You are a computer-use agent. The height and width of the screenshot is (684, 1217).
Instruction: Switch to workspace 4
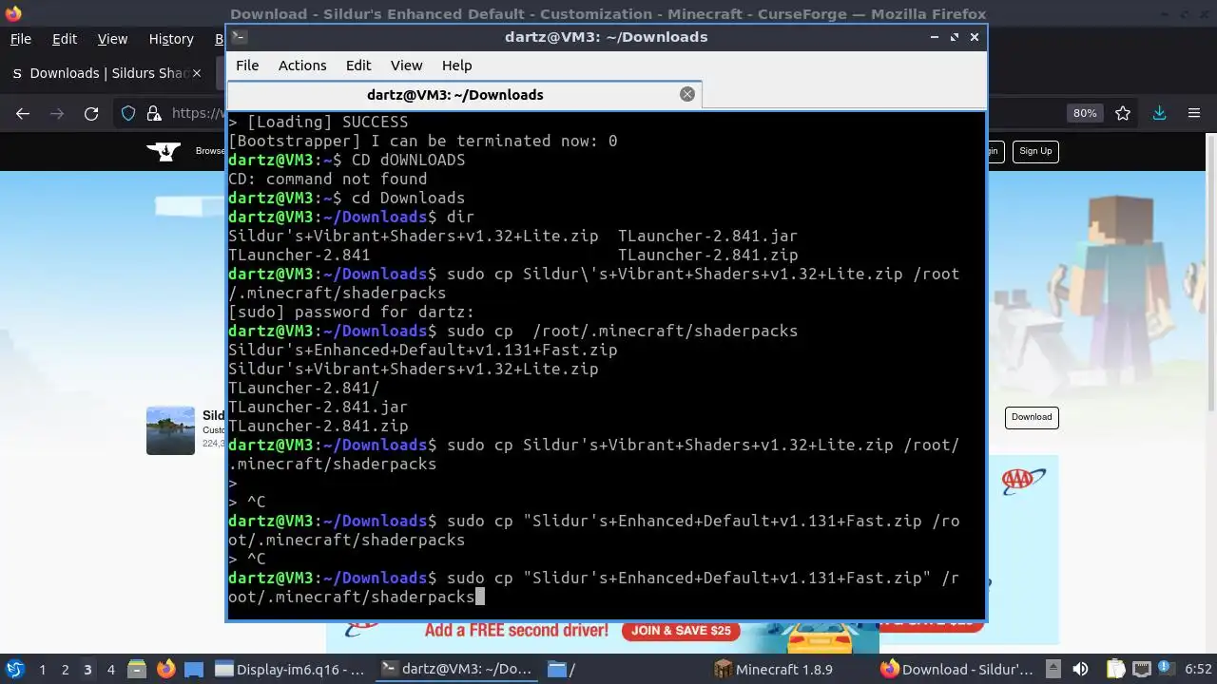tap(110, 670)
